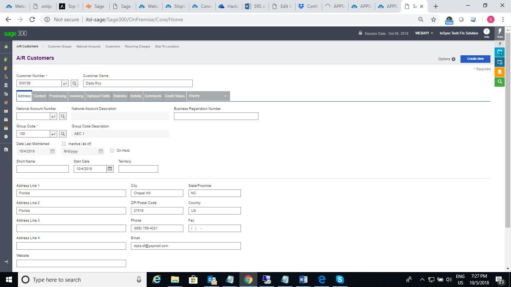Switch to the Credit Status tab
The image size is (511, 287).
175,96
